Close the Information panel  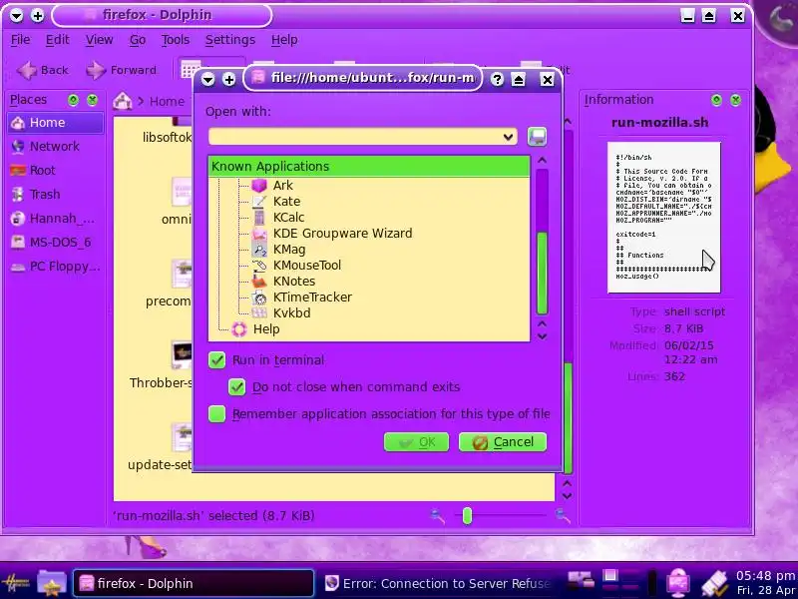(735, 100)
